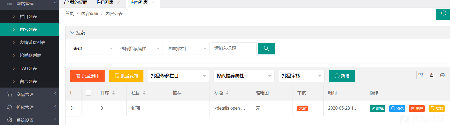
Task: Collapse the 搜索 panel
Action: pyautogui.click(x=72, y=33)
